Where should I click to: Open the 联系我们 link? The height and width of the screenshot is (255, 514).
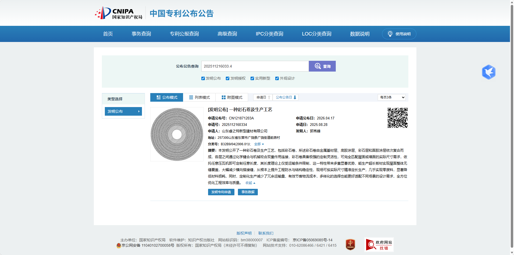pos(266,233)
